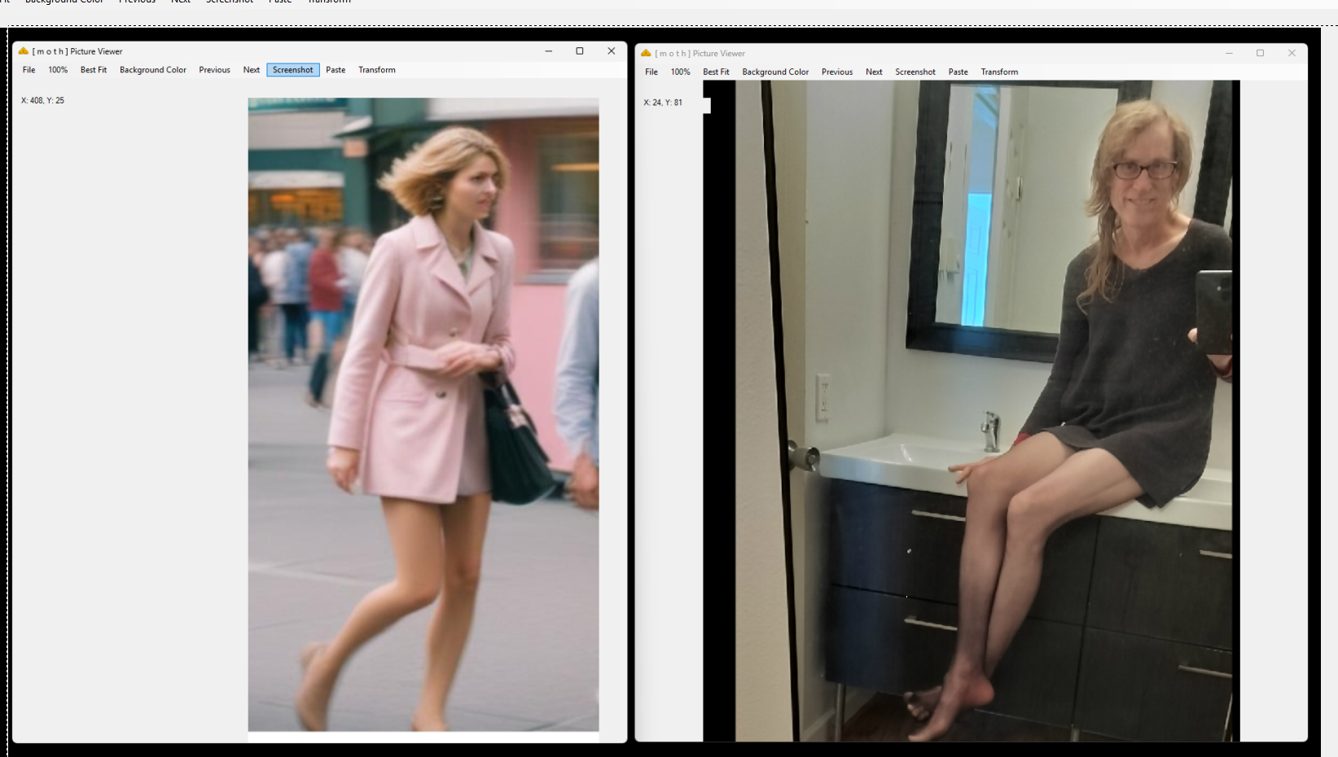Click the highlighted Screenshot button in left viewer
The height and width of the screenshot is (757, 1338).
click(x=292, y=70)
